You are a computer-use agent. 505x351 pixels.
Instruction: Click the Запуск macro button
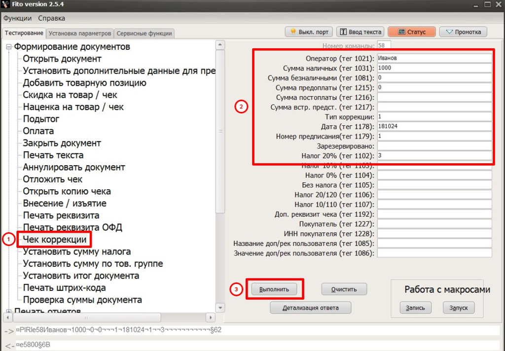pyautogui.click(x=459, y=308)
